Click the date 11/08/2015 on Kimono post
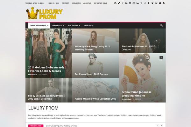This screenshot has width=191, height=127. [137, 99]
